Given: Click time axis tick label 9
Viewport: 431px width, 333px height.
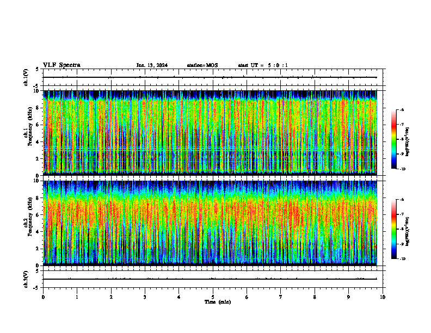Looking at the screenshot, I should tap(348, 297).
